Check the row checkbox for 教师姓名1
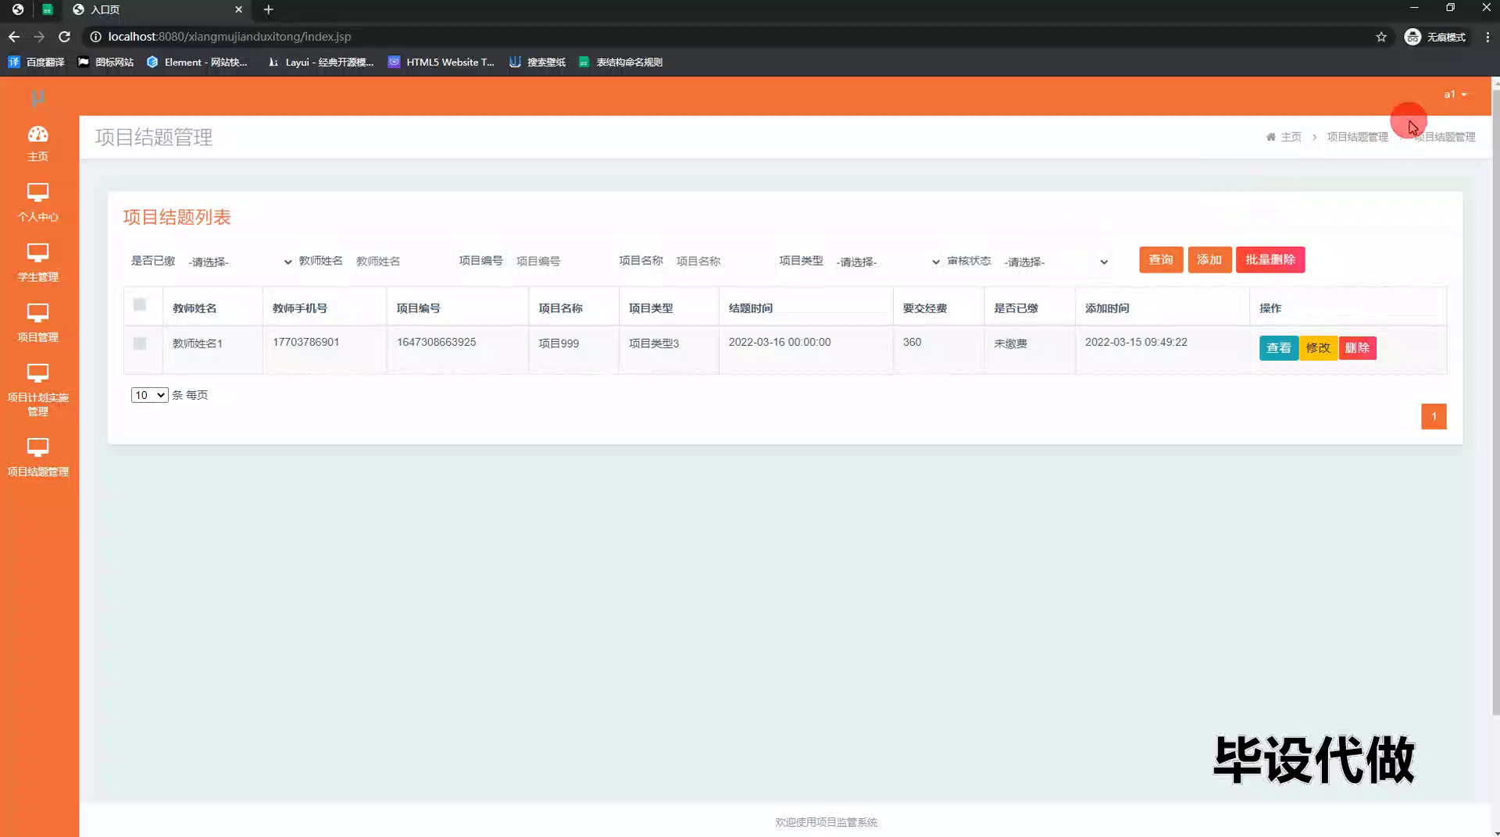 tap(140, 343)
